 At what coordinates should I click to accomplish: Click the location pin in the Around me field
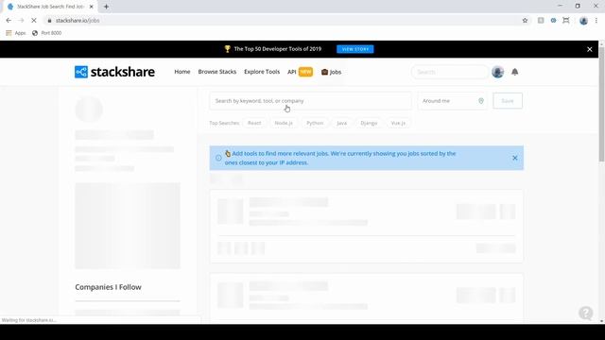point(481,101)
